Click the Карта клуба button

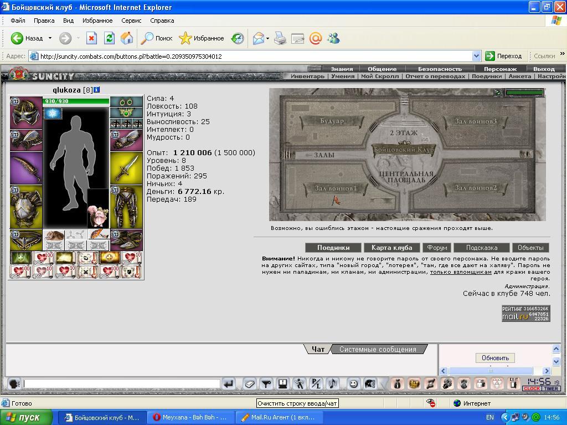click(x=391, y=248)
